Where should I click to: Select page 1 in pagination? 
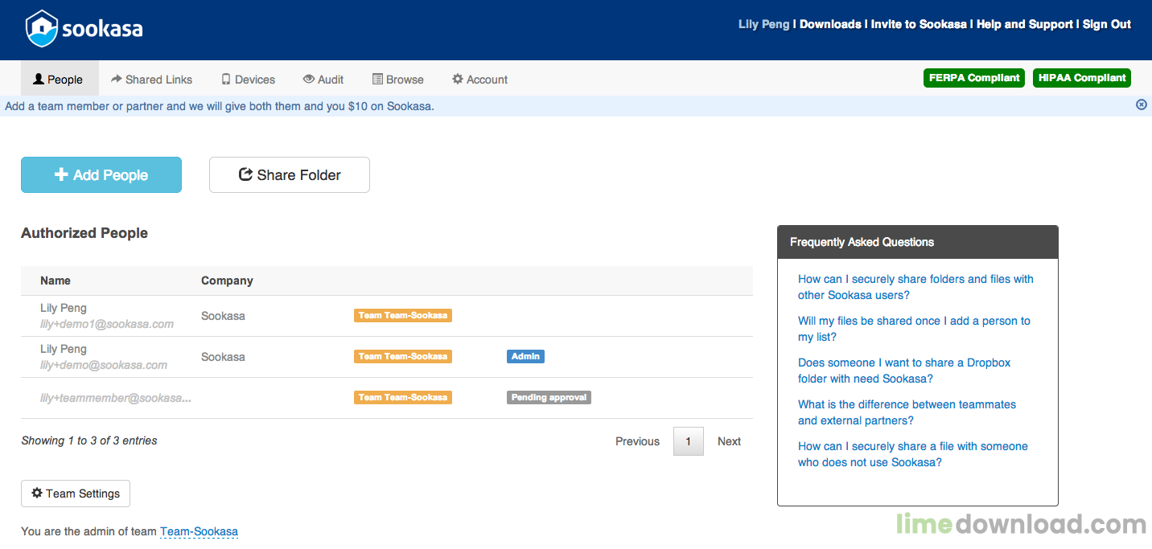[x=688, y=441]
